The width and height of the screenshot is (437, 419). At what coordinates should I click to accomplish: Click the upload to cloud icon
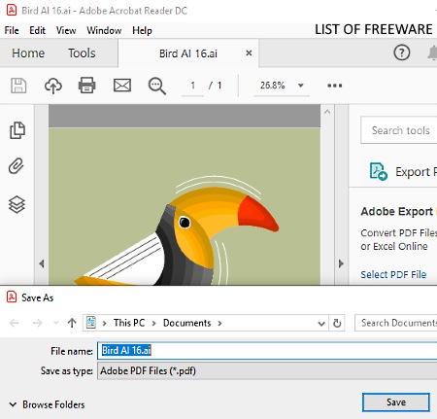click(x=53, y=86)
